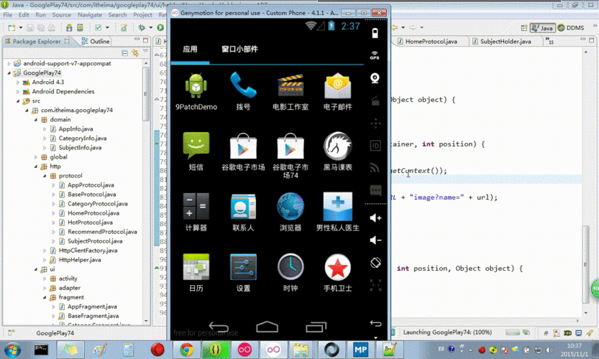Open the Genymotion GPS widget
Viewport: 599px width, 359px height.
(375, 55)
